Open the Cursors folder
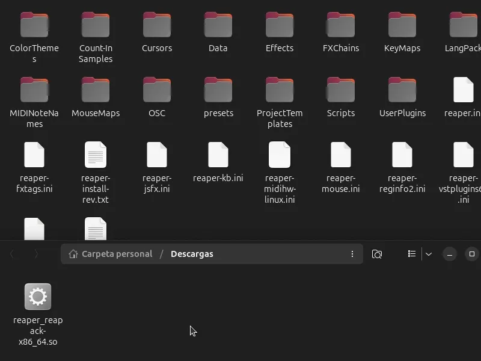This screenshot has height=361, width=481. (157, 25)
